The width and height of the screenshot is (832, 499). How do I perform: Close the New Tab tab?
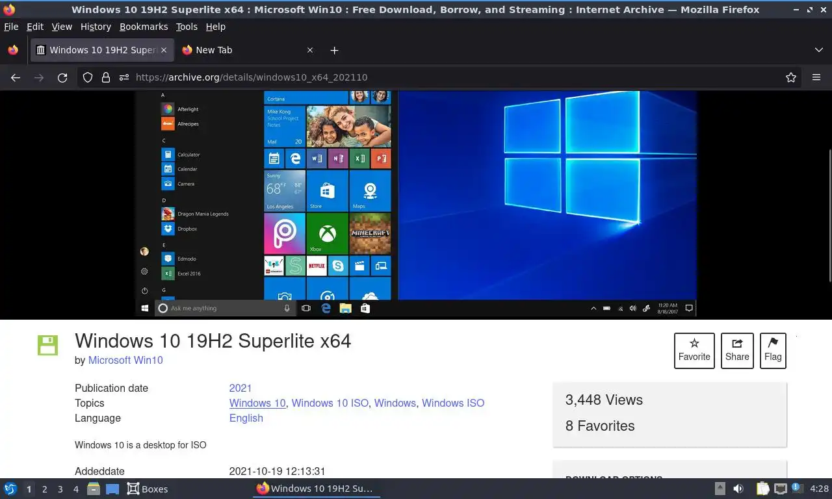click(310, 50)
